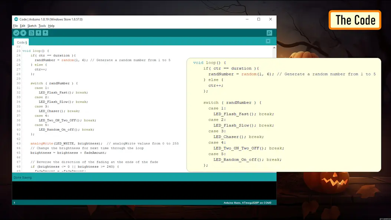
Task: Click the editor scrollbar up arrow
Action: point(274,47)
